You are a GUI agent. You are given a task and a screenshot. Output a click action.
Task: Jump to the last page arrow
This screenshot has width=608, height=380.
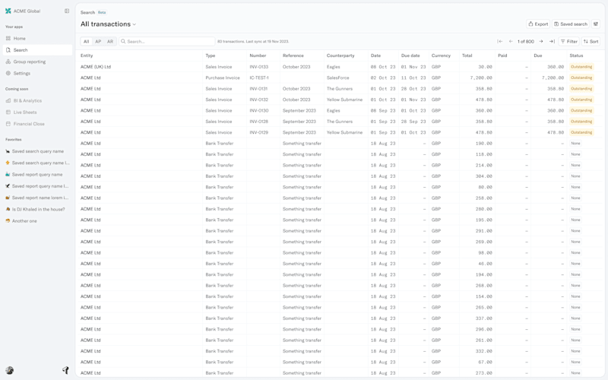click(x=552, y=42)
